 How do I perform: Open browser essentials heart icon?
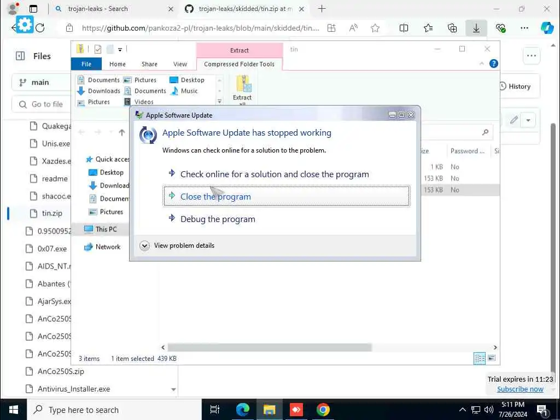(500, 28)
